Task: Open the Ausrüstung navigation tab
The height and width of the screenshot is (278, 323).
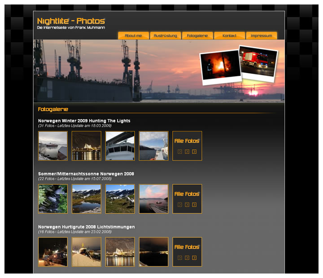Action: (x=166, y=35)
